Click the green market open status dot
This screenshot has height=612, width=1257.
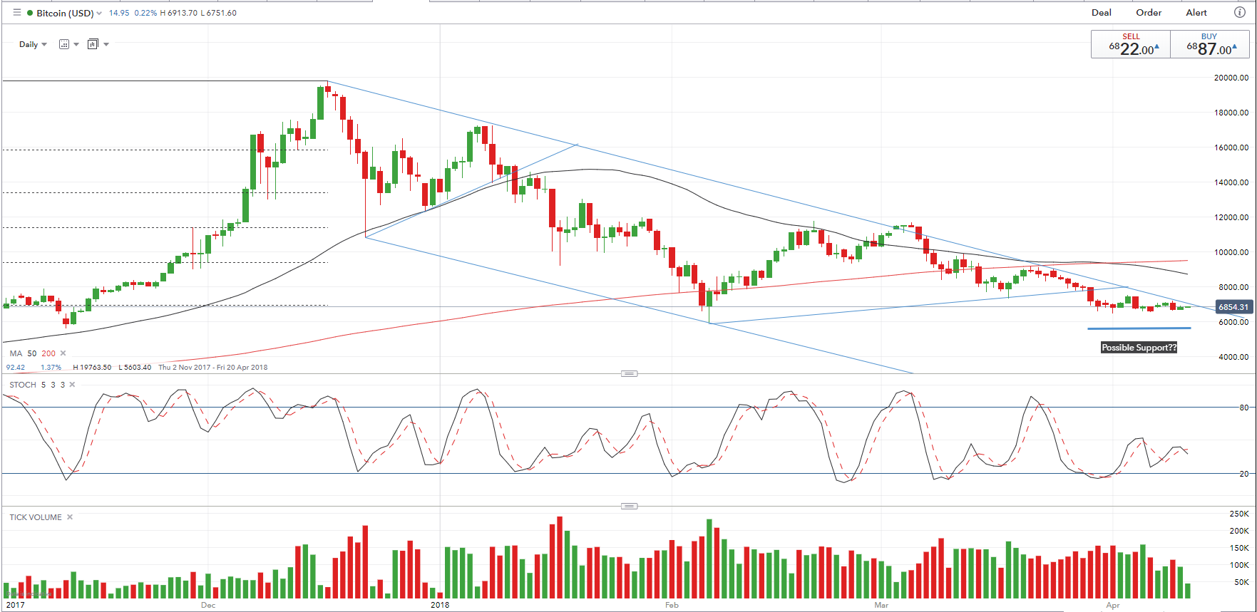click(29, 13)
